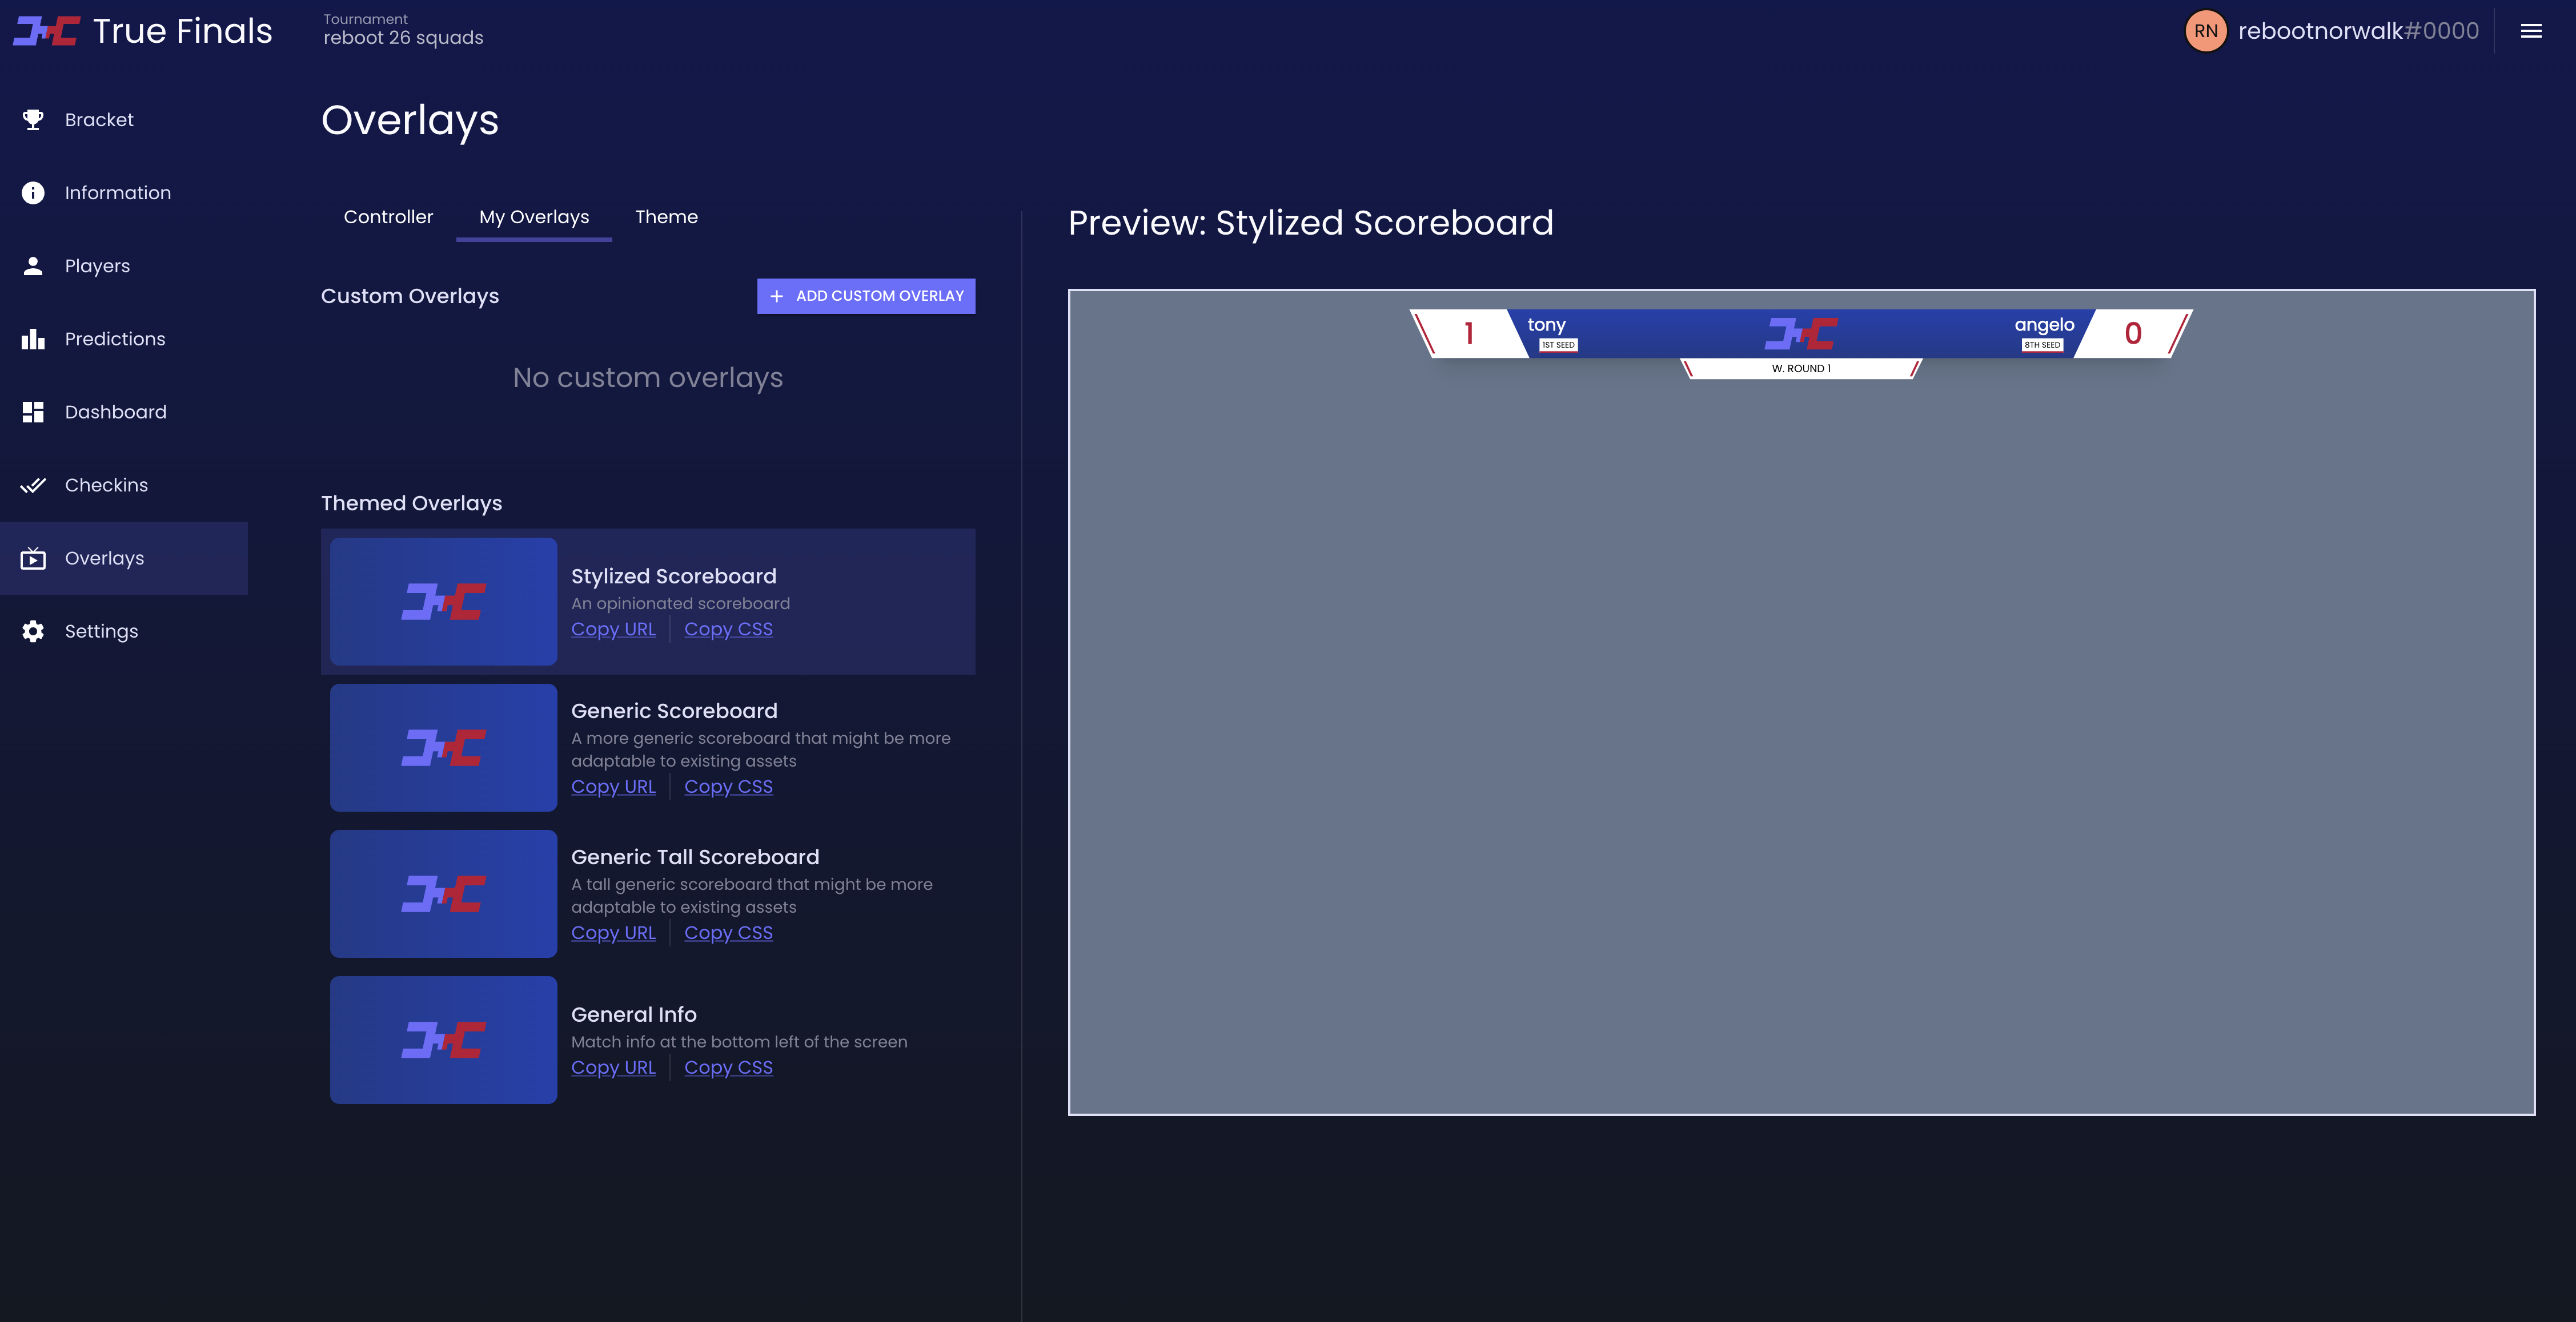Open Checkins double-checkmark icon
The width and height of the screenshot is (2576, 1322).
tap(33, 485)
